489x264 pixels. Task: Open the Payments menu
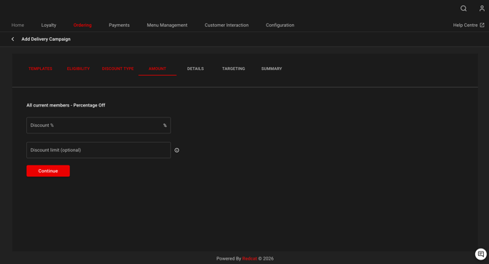coord(119,26)
